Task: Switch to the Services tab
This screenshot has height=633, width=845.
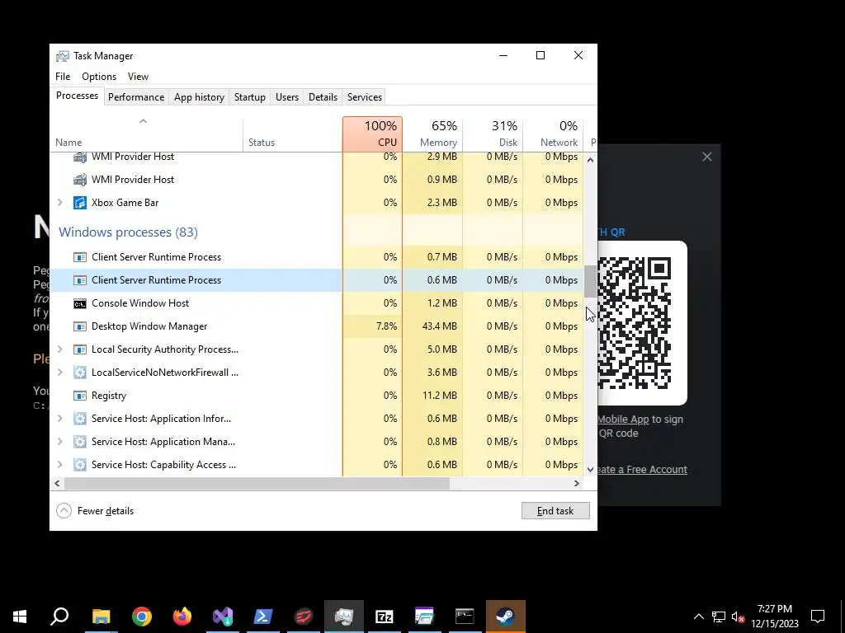Action: pos(364,97)
